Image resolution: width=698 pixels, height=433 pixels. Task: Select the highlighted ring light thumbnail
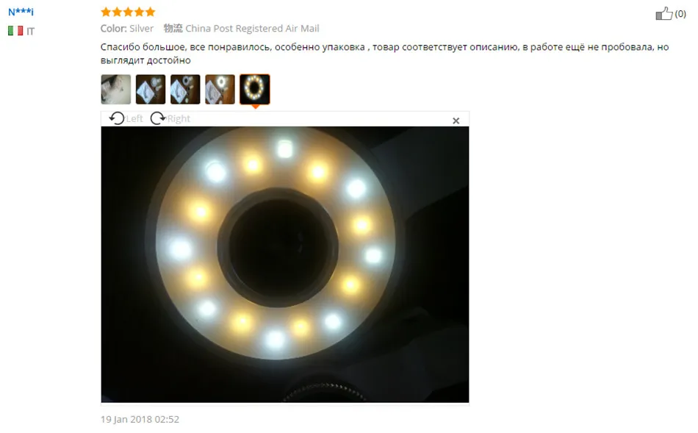tap(255, 90)
